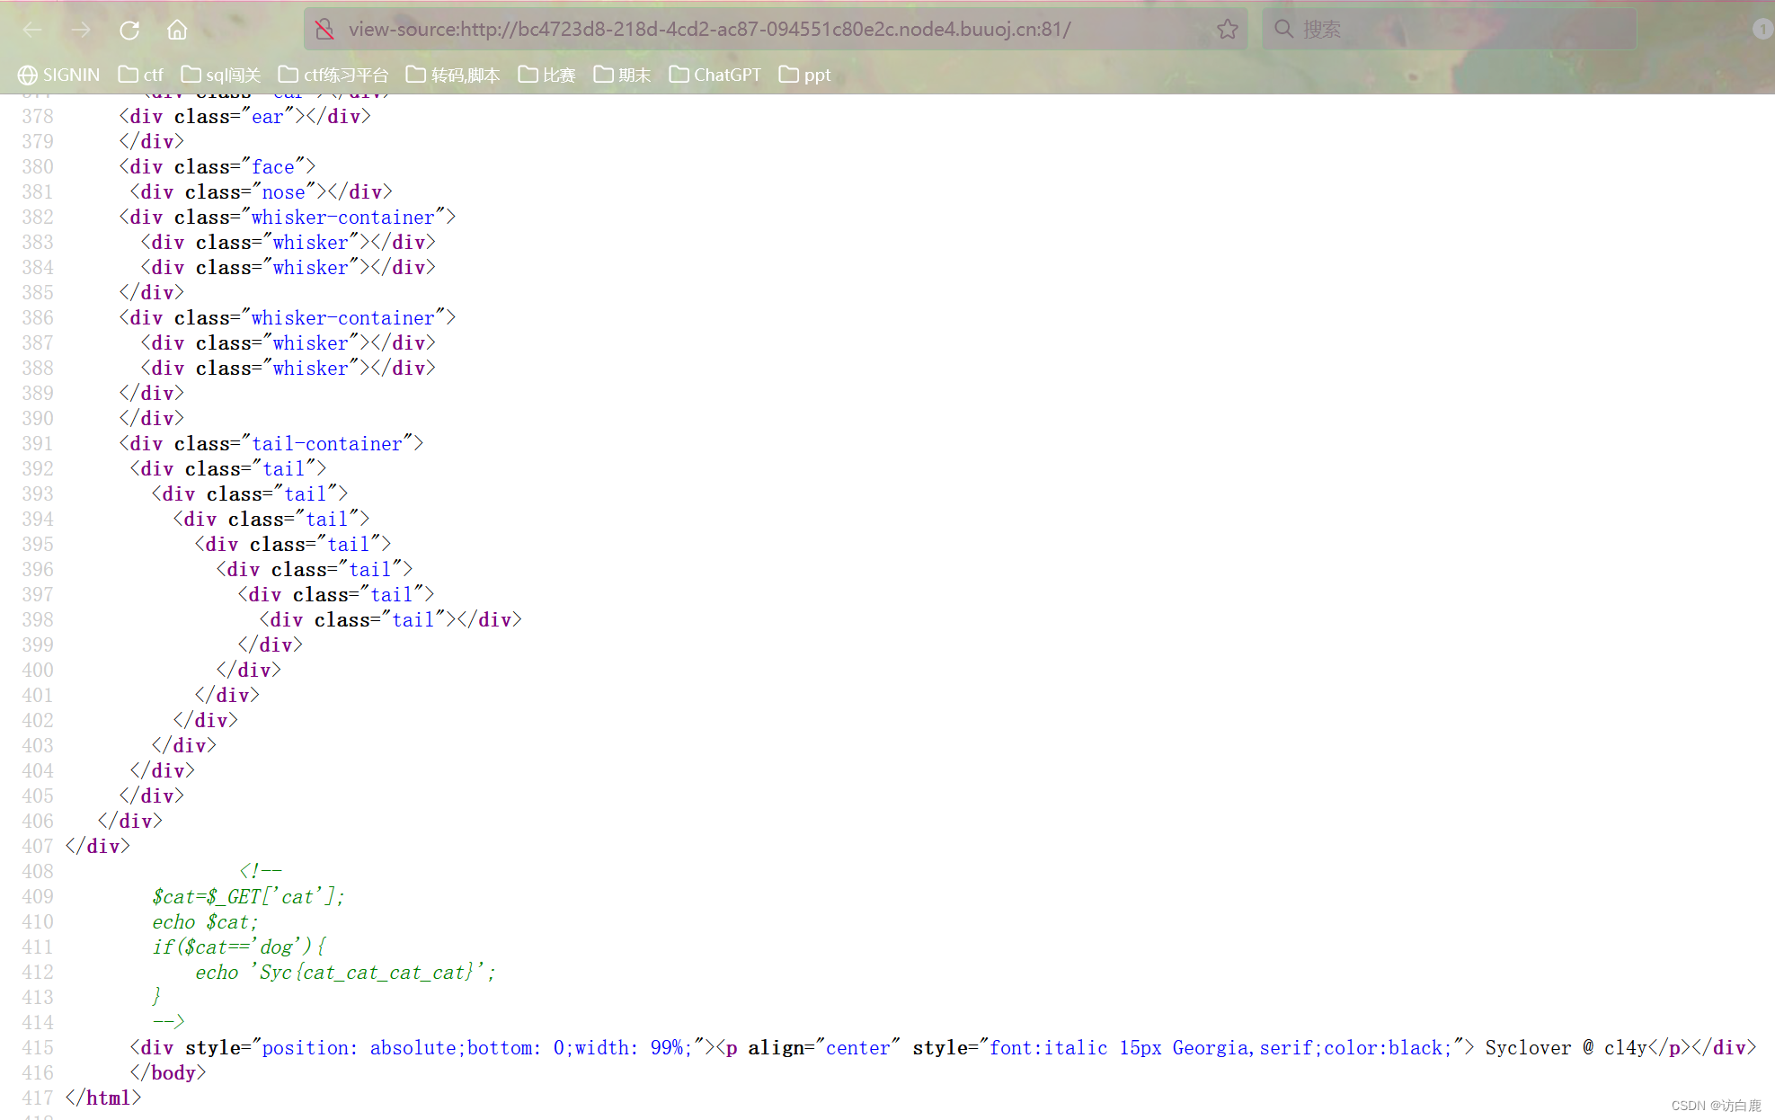This screenshot has width=1775, height=1120.
Task: Click the insecure connection lock icon
Action: (324, 29)
